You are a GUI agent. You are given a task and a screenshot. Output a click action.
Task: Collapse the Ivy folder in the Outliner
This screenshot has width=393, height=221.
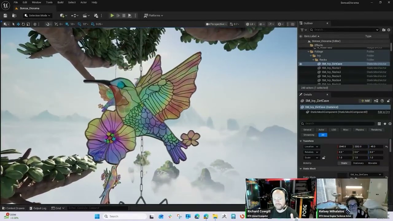pos(311,56)
